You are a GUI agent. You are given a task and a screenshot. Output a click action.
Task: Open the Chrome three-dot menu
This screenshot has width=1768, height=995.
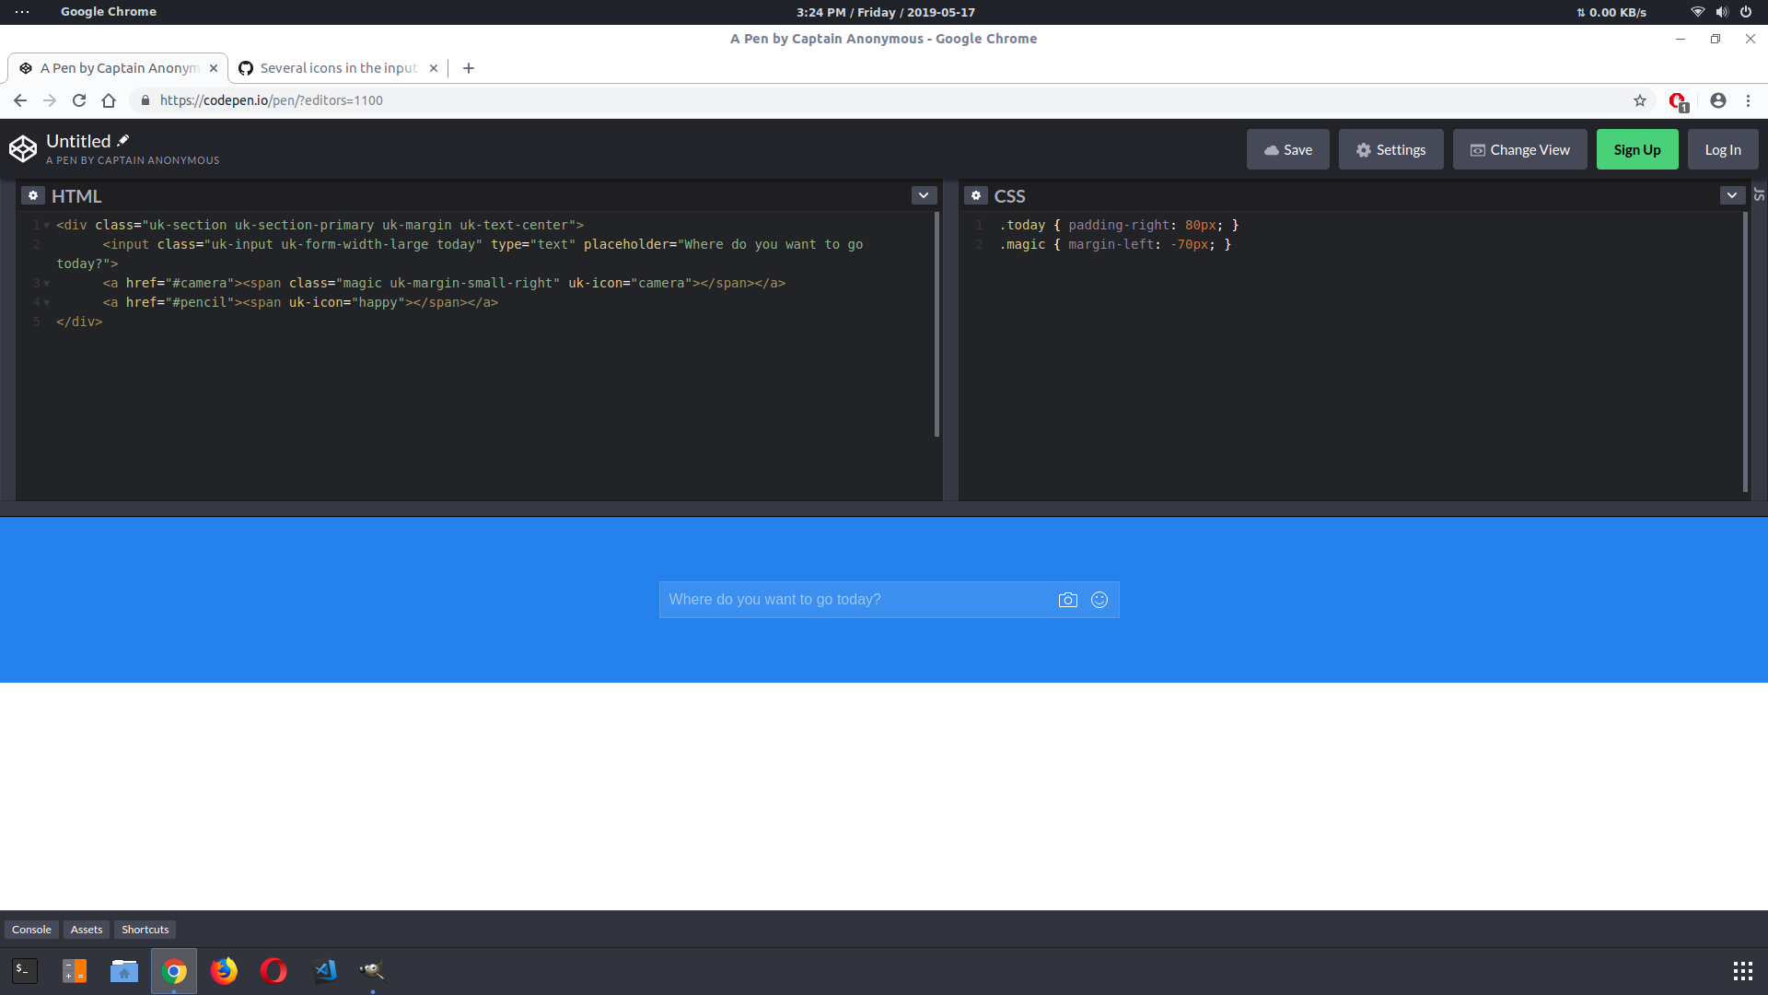[x=1748, y=100]
